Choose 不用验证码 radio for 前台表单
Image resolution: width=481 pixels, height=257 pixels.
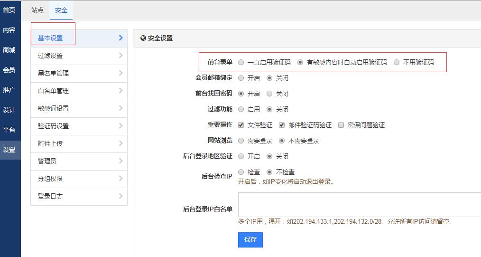pyautogui.click(x=397, y=62)
